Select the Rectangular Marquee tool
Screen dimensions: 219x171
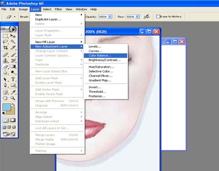click(6, 36)
